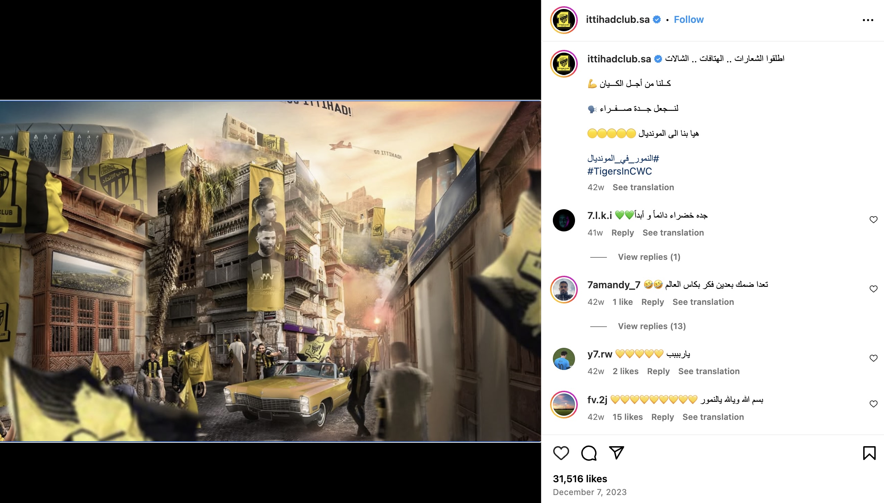Open the three-dot more options menu

[x=868, y=20]
